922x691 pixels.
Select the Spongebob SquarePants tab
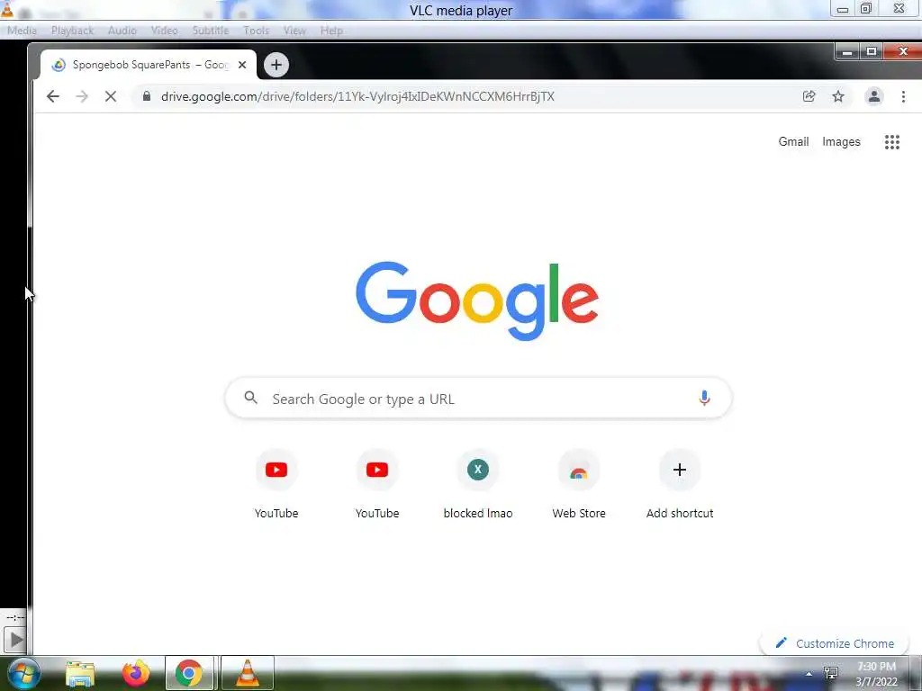coord(149,65)
